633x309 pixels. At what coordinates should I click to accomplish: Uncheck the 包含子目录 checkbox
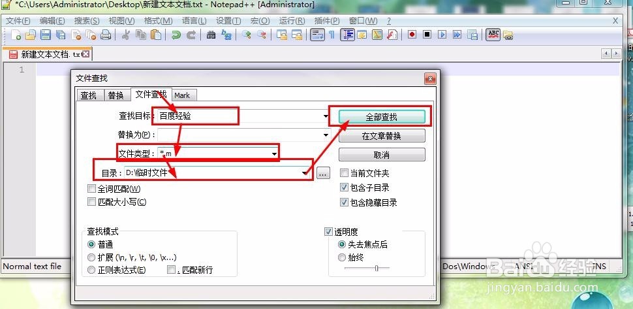[344, 187]
